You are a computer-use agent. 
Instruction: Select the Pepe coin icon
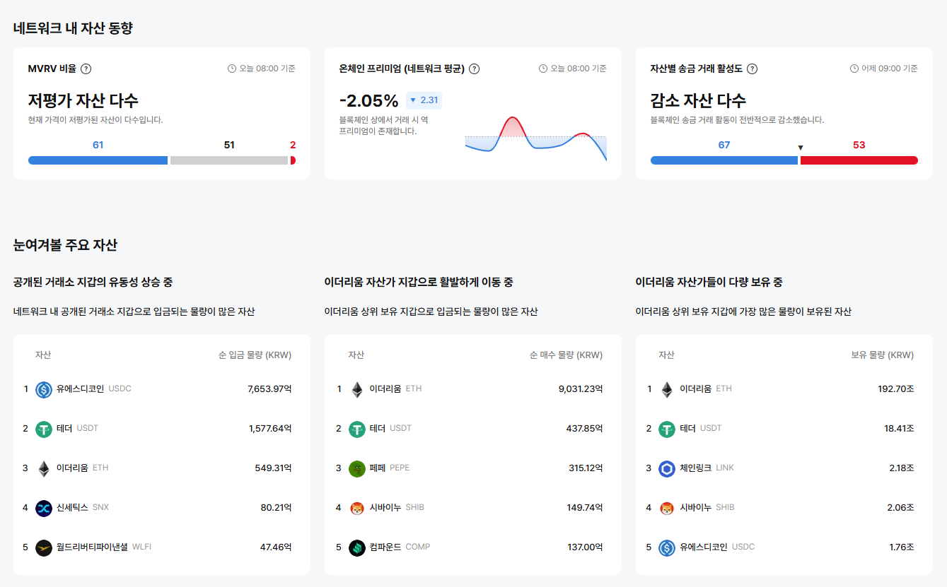pyautogui.click(x=357, y=468)
